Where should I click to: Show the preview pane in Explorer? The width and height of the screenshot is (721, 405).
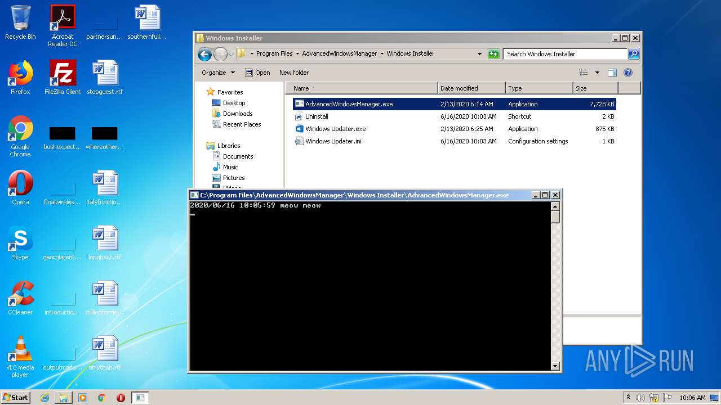pyautogui.click(x=612, y=73)
